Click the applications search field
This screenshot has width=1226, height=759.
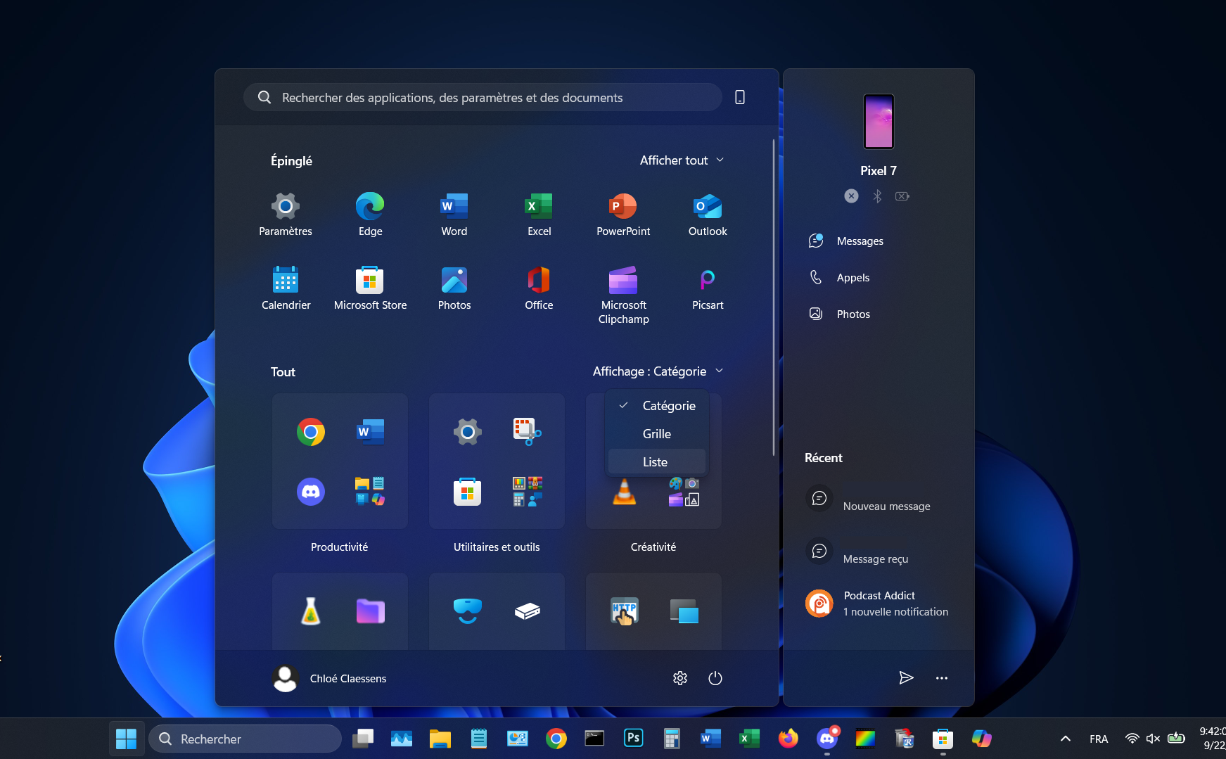(483, 97)
